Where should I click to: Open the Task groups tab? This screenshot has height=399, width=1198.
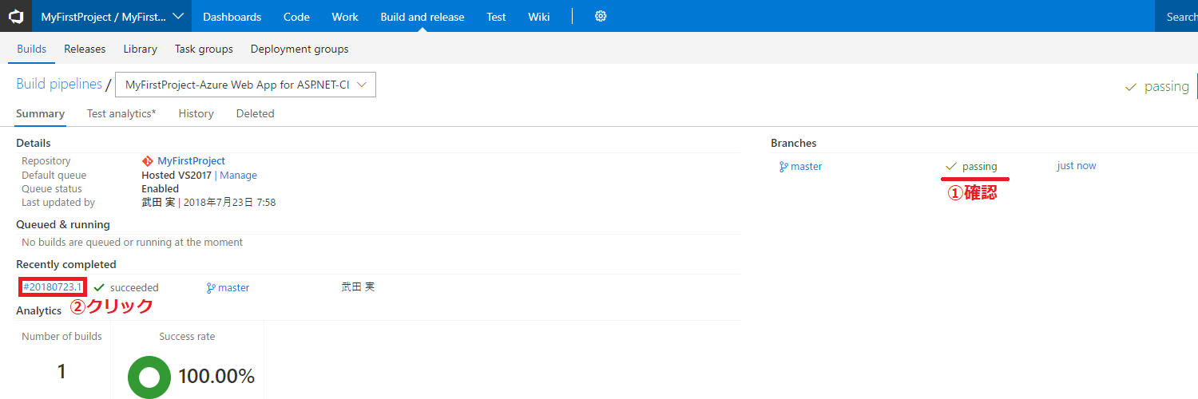point(204,49)
